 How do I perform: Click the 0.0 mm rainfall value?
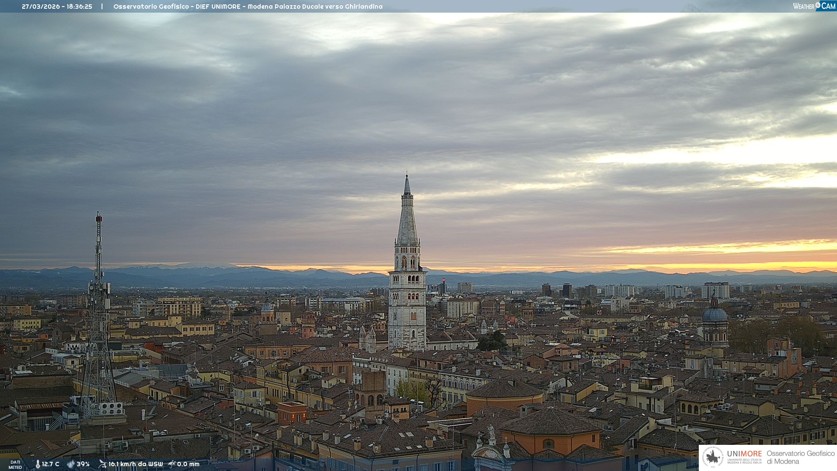pyautogui.click(x=188, y=464)
